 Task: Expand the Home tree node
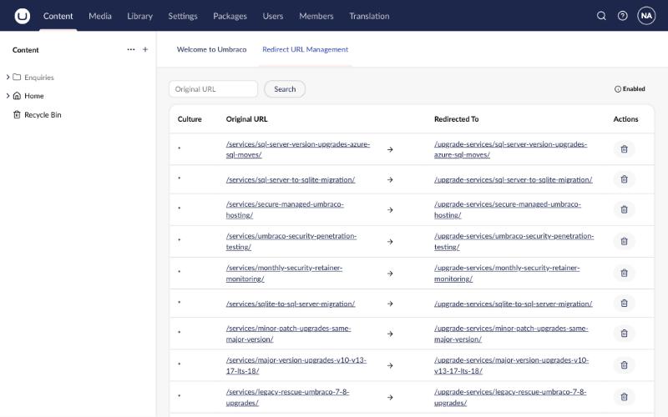pyautogui.click(x=8, y=96)
